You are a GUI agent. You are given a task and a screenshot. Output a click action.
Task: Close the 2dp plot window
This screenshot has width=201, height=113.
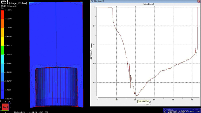[x=199, y=1]
